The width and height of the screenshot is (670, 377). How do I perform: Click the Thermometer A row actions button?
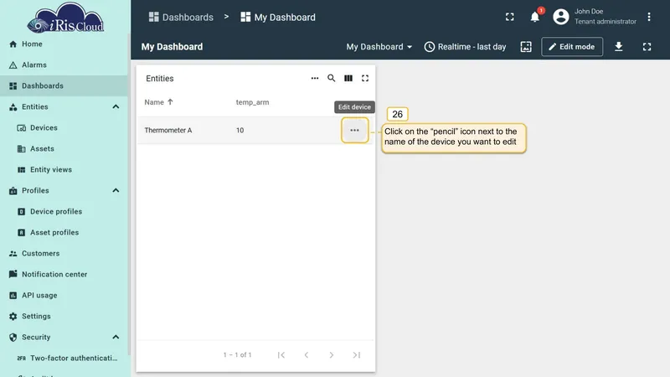pyautogui.click(x=354, y=131)
